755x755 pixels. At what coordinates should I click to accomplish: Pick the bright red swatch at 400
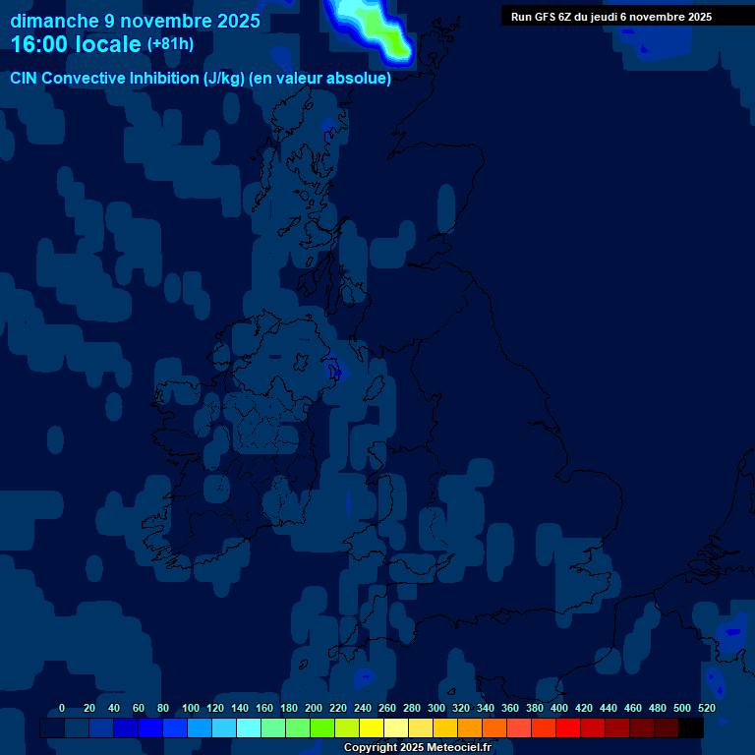568,728
